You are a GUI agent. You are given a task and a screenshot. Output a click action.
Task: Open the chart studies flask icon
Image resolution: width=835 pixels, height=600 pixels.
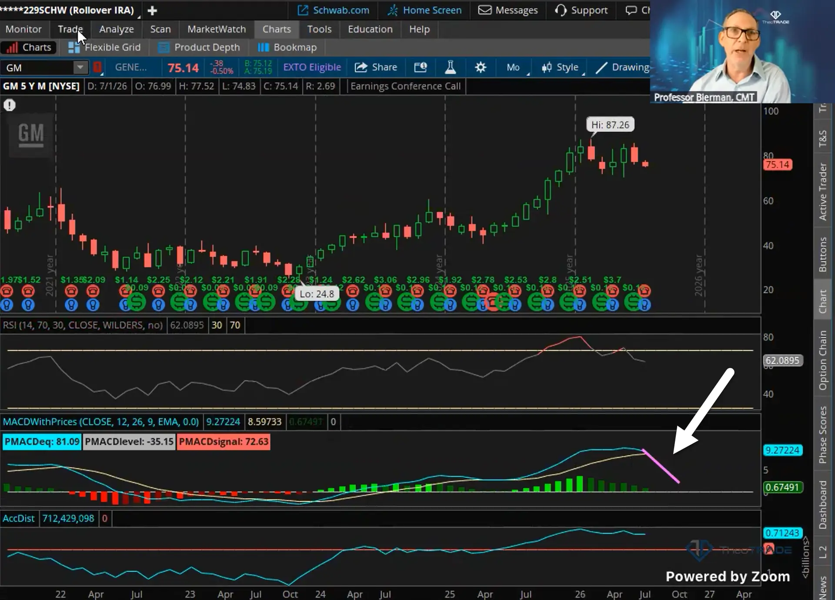[450, 67]
